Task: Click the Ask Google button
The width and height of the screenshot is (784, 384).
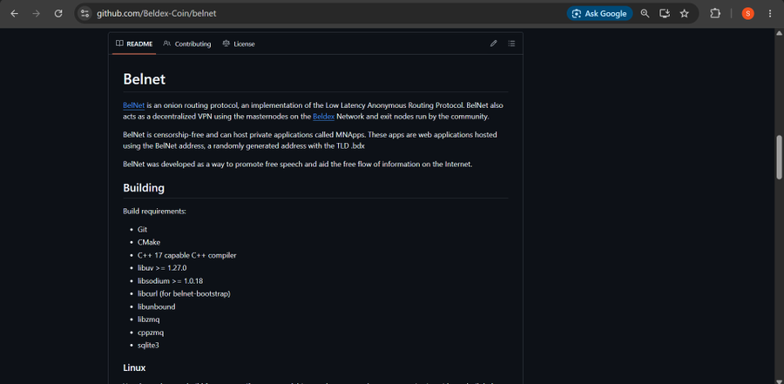Action: [599, 14]
